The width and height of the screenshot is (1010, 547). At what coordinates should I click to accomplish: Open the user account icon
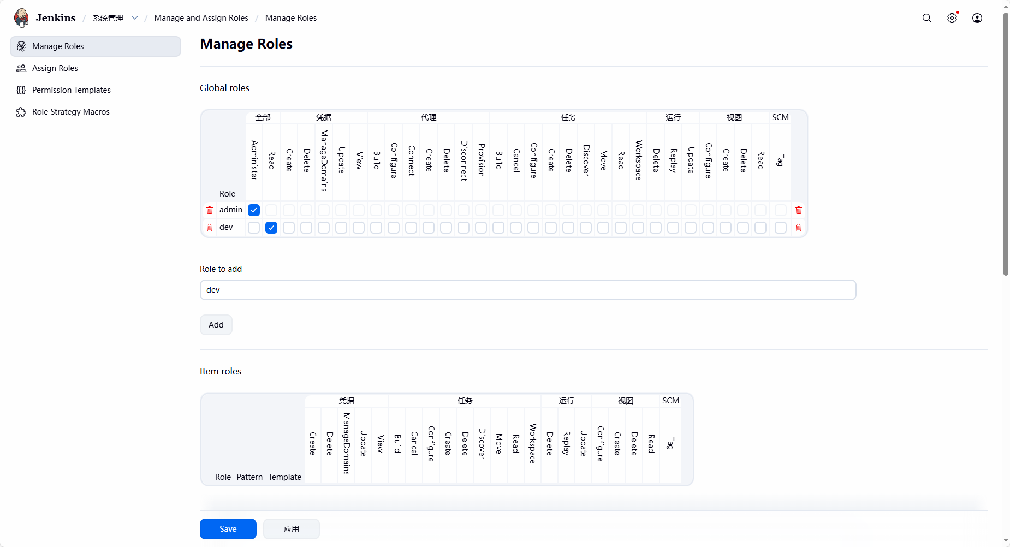(977, 18)
